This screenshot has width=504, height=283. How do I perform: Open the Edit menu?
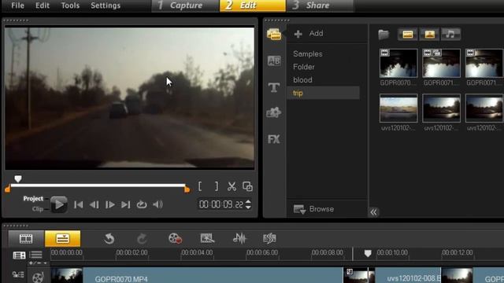tap(43, 6)
